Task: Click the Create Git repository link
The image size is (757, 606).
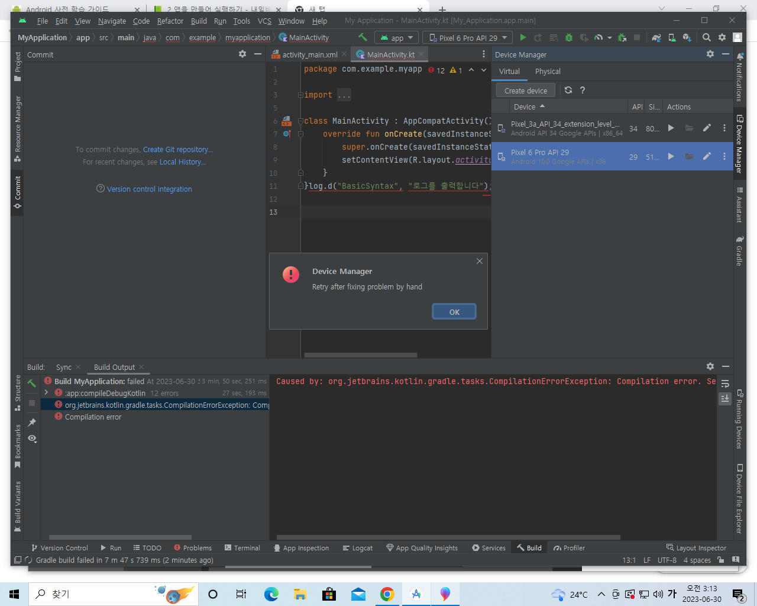Action: [x=178, y=149]
